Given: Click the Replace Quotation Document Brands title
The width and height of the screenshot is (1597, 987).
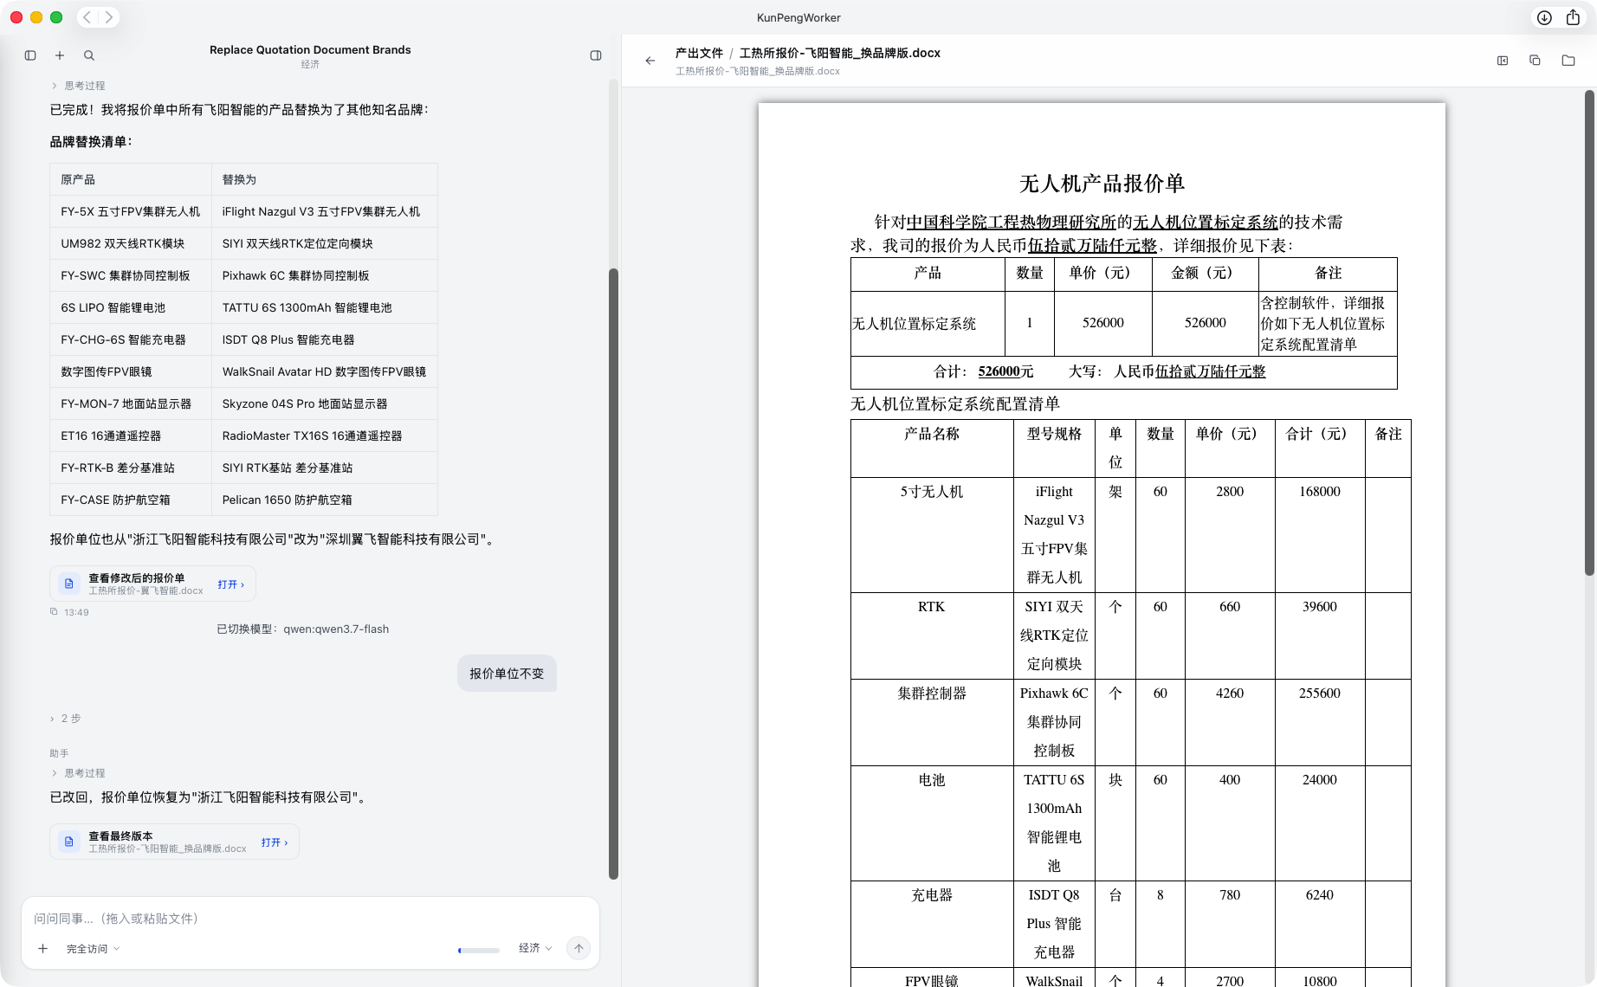Looking at the screenshot, I should [310, 49].
